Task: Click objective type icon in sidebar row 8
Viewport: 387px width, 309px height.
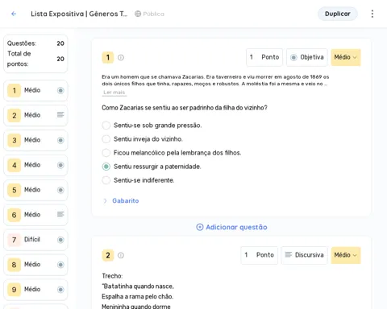Action: click(x=60, y=265)
